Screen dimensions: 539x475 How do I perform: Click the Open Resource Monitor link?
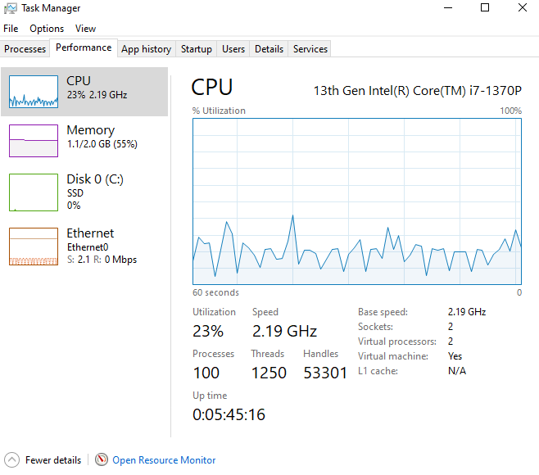pos(164,460)
